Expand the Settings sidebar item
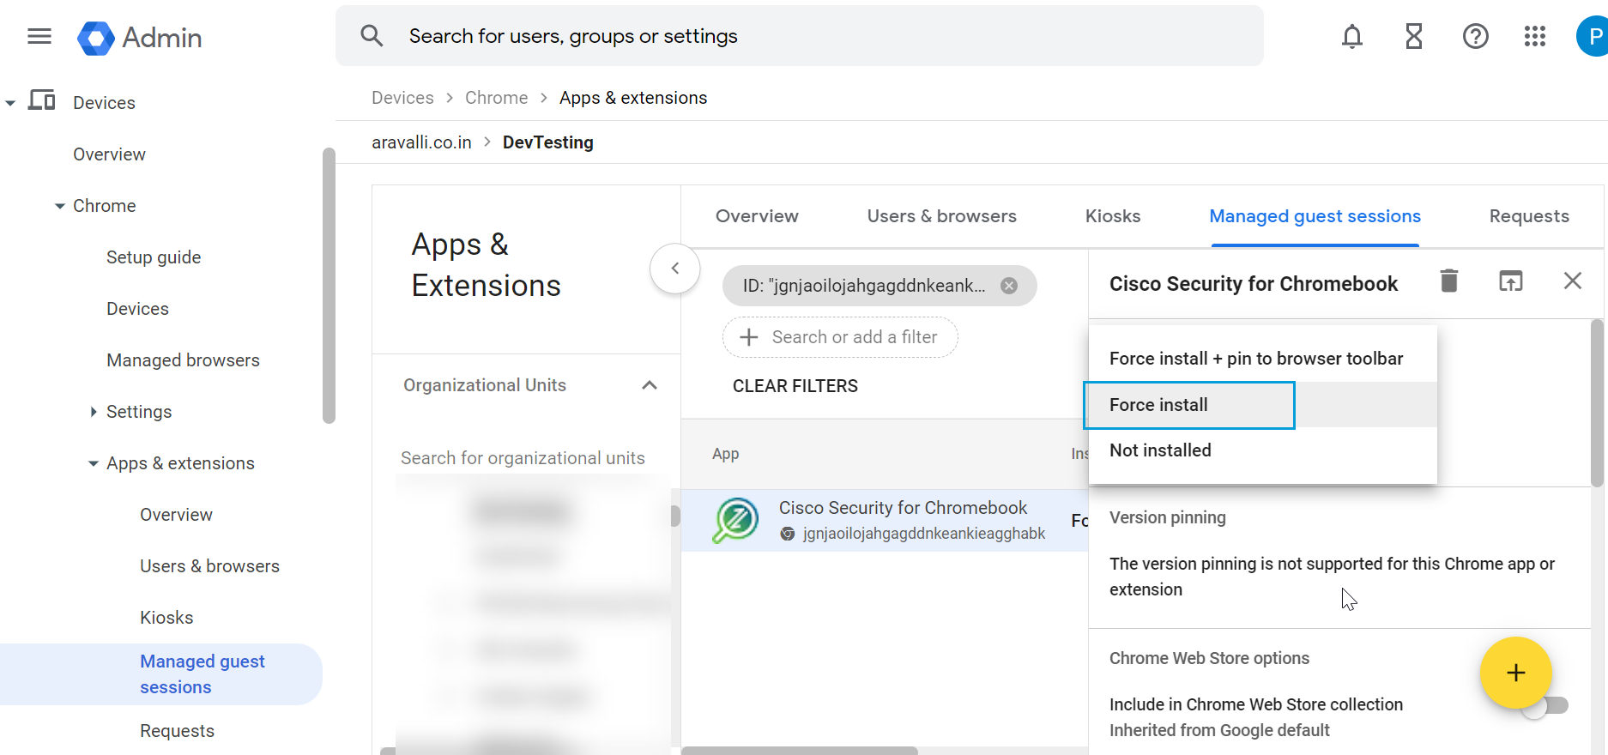The width and height of the screenshot is (1608, 755). 93,412
